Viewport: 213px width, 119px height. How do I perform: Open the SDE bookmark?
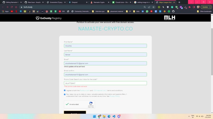tap(62, 11)
